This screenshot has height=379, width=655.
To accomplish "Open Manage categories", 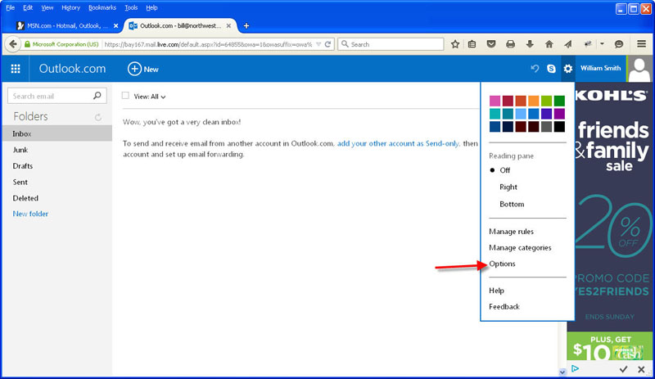I will point(520,248).
